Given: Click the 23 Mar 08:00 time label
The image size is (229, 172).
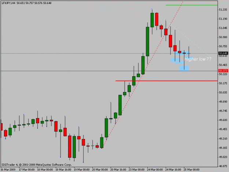Looking at the screenshot, I should (137, 170).
